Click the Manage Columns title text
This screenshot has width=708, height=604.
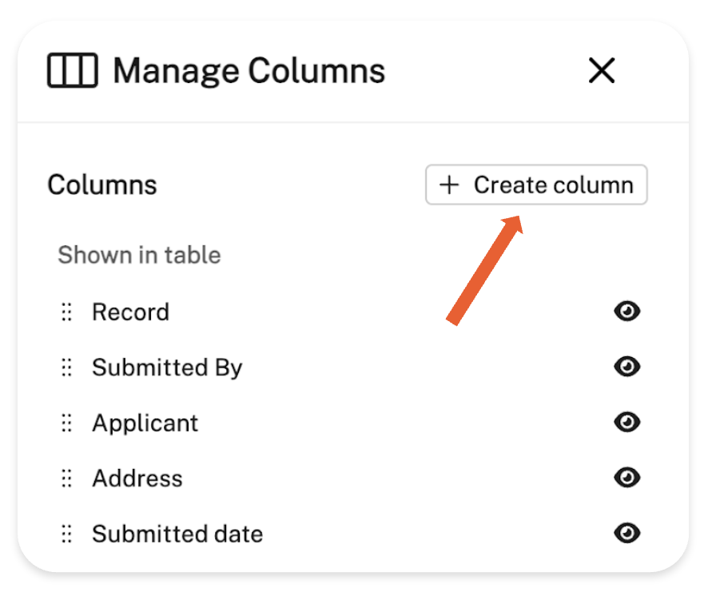tap(249, 71)
